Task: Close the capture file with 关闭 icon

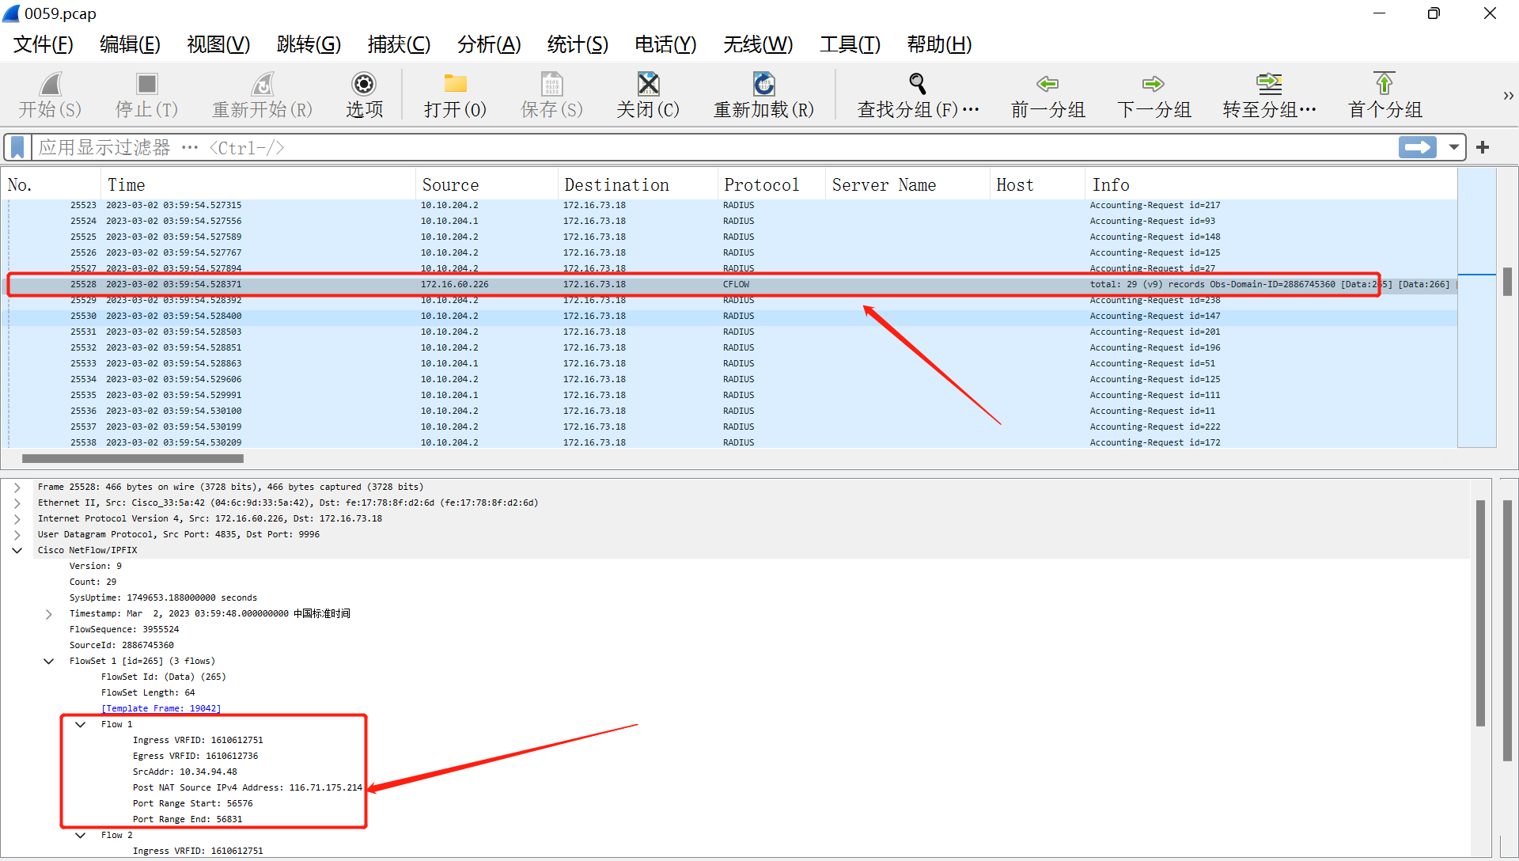Action: click(648, 85)
